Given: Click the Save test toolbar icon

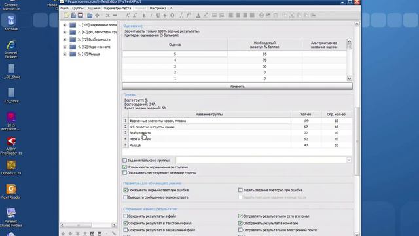Looking at the screenshot, I should [x=81, y=16].
